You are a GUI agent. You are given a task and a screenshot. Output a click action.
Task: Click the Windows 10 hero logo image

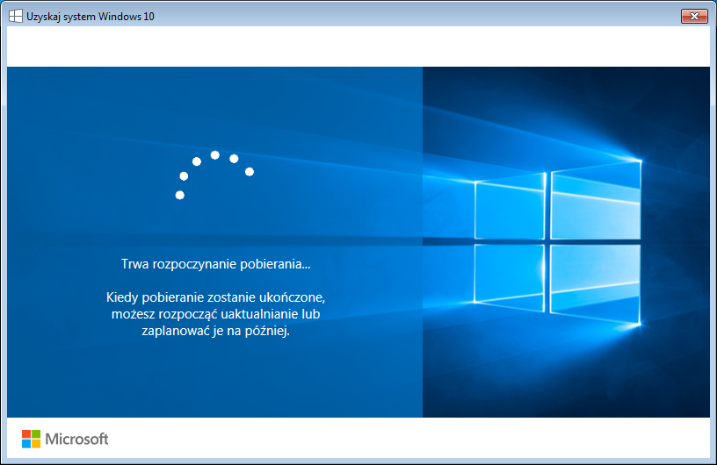(x=558, y=242)
